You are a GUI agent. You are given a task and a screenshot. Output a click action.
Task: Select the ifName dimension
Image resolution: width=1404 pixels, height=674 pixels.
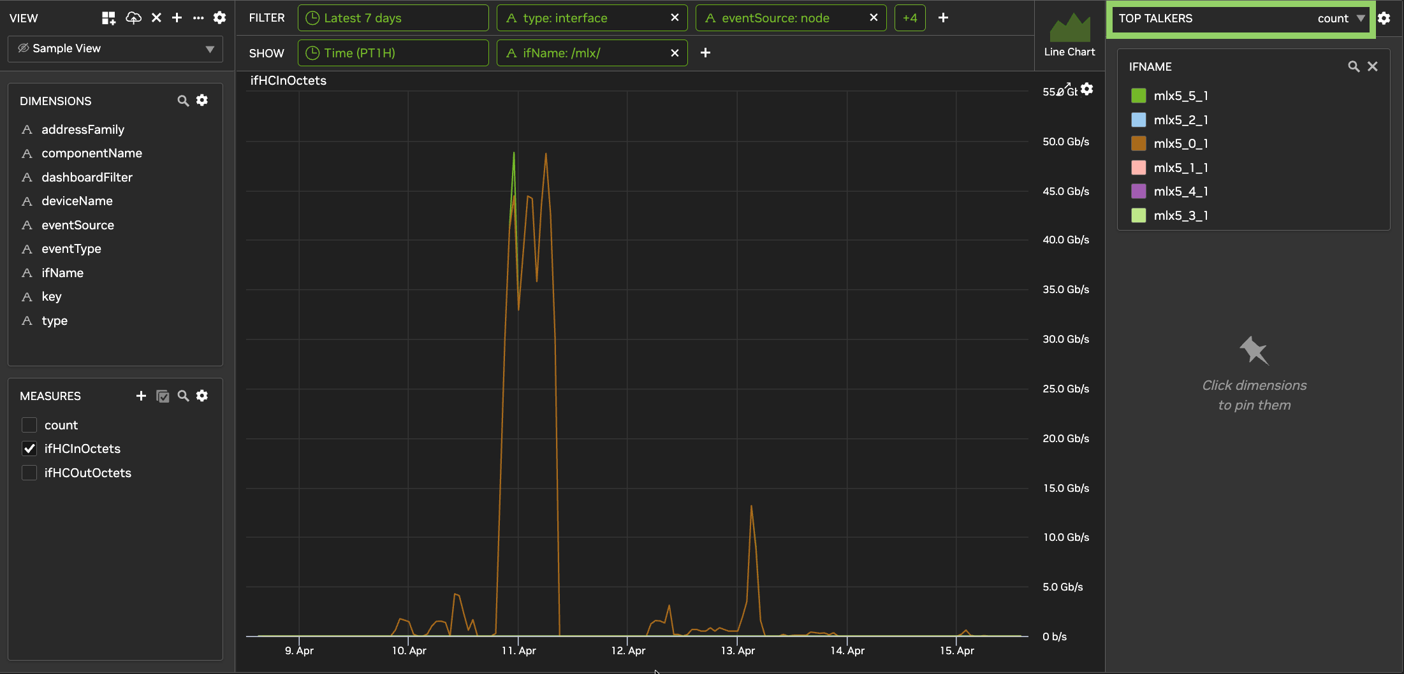tap(62, 273)
